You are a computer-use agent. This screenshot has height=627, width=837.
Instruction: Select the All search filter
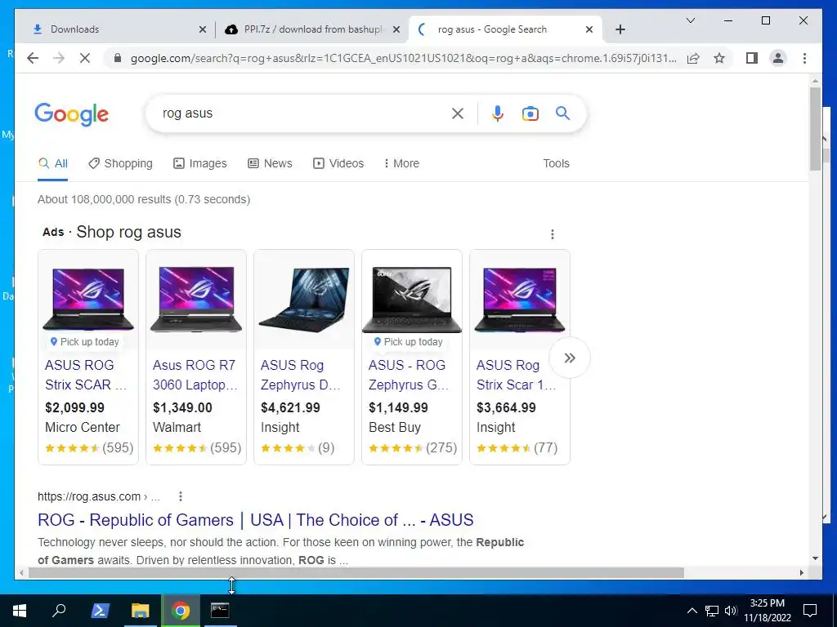point(53,163)
